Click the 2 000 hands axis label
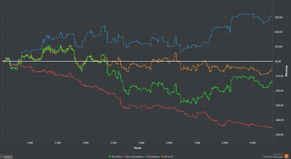 point(57,143)
